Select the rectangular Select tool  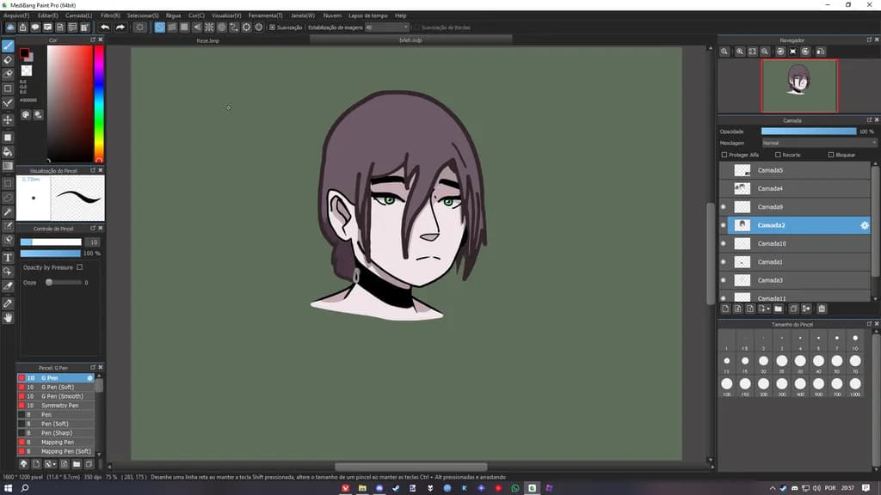pos(8,184)
